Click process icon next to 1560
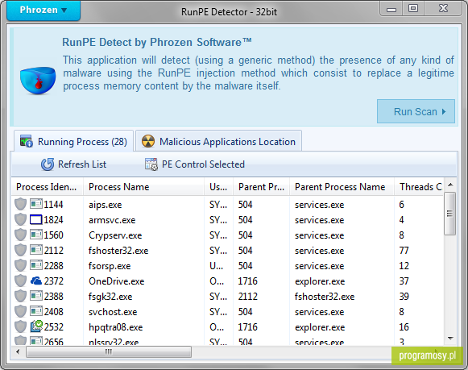 36,235
